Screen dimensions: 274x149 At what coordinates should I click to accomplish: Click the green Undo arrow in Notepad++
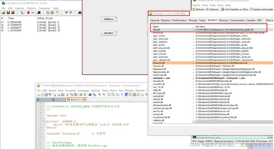(x=81, y=94)
